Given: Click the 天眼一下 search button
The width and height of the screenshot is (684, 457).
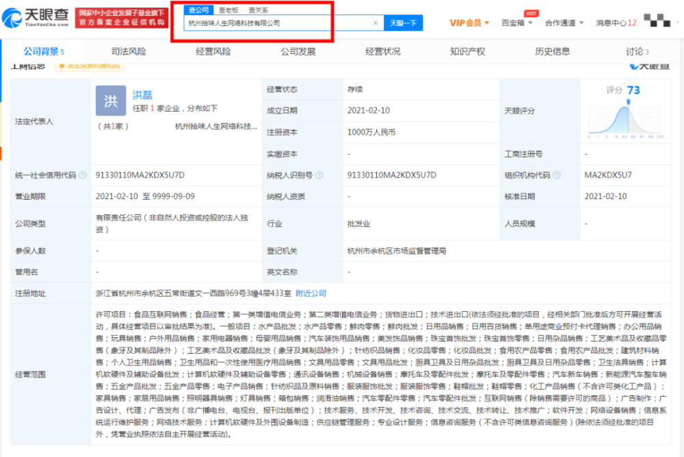Looking at the screenshot, I should pos(403,23).
